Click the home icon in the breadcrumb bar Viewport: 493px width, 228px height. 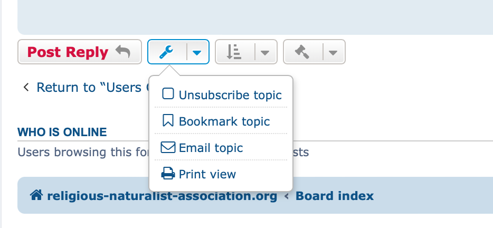pyautogui.click(x=36, y=196)
